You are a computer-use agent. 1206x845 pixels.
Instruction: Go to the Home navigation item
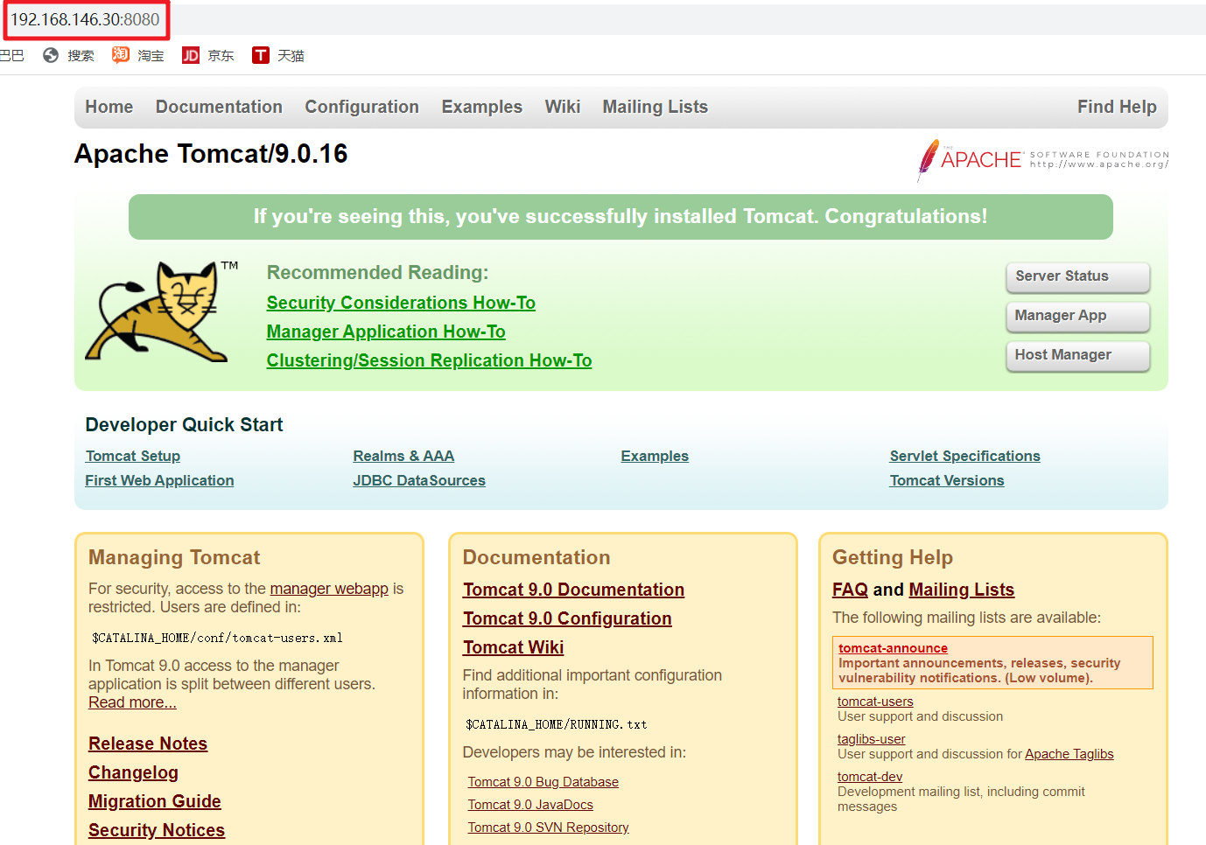109,107
